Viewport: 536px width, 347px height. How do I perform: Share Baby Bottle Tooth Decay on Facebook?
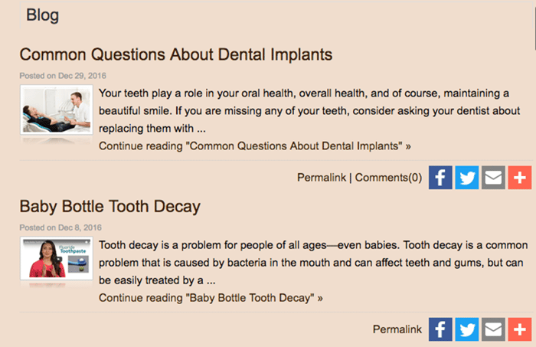click(x=440, y=329)
